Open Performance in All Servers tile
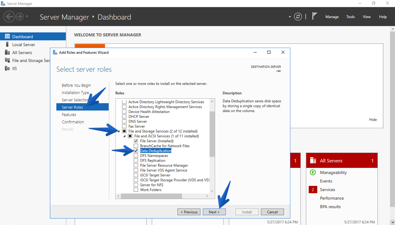This screenshot has width=395, height=225. [332, 198]
